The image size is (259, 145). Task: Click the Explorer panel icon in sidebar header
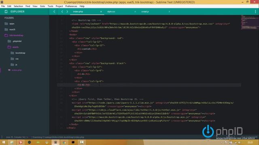pyautogui.click(x=6, y=12)
